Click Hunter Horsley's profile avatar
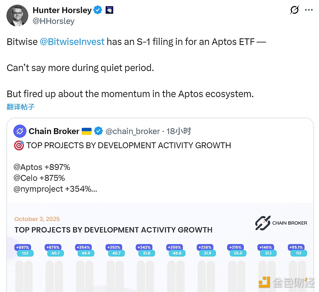Viewport: 319px width, 292px height. 17,16
